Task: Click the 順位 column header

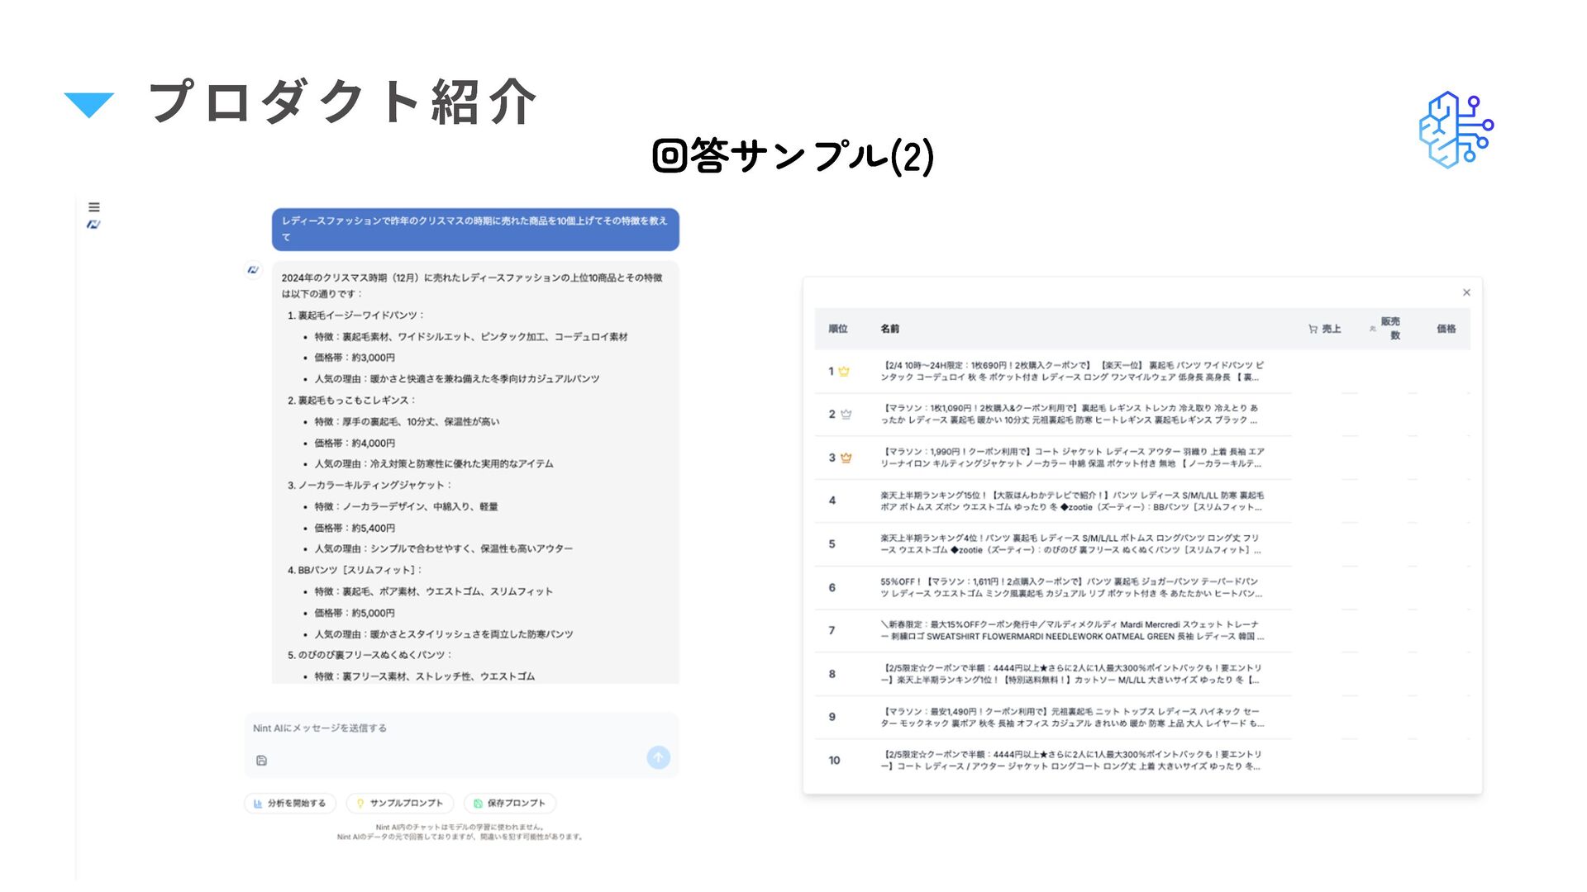Action: [x=838, y=329]
